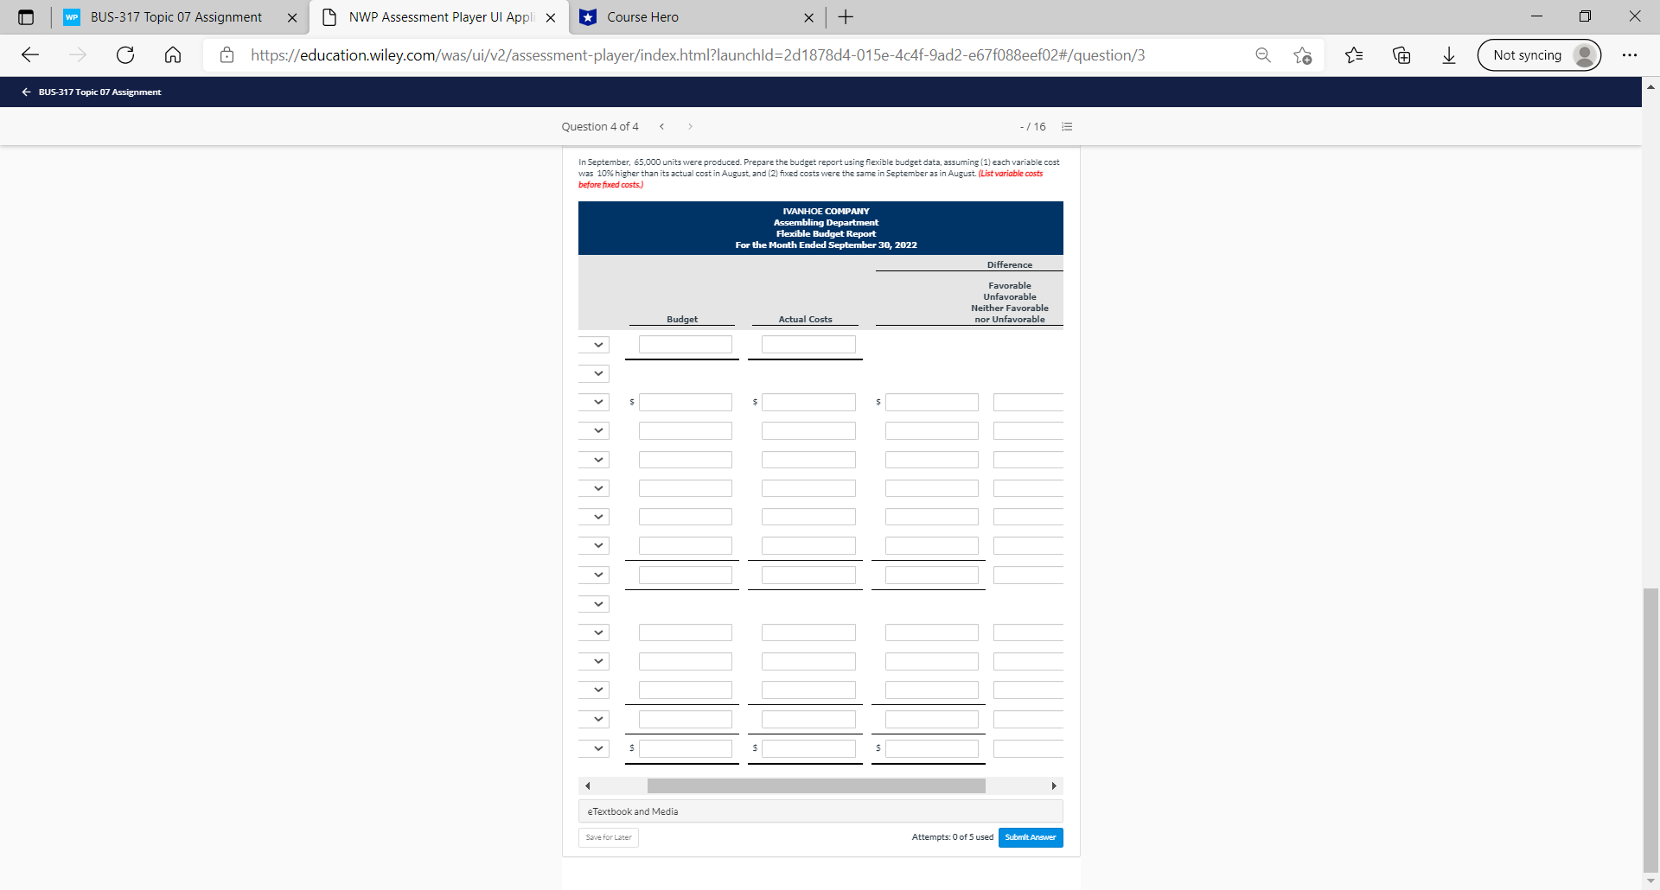Switch to the Course Hero tab

coord(683,17)
